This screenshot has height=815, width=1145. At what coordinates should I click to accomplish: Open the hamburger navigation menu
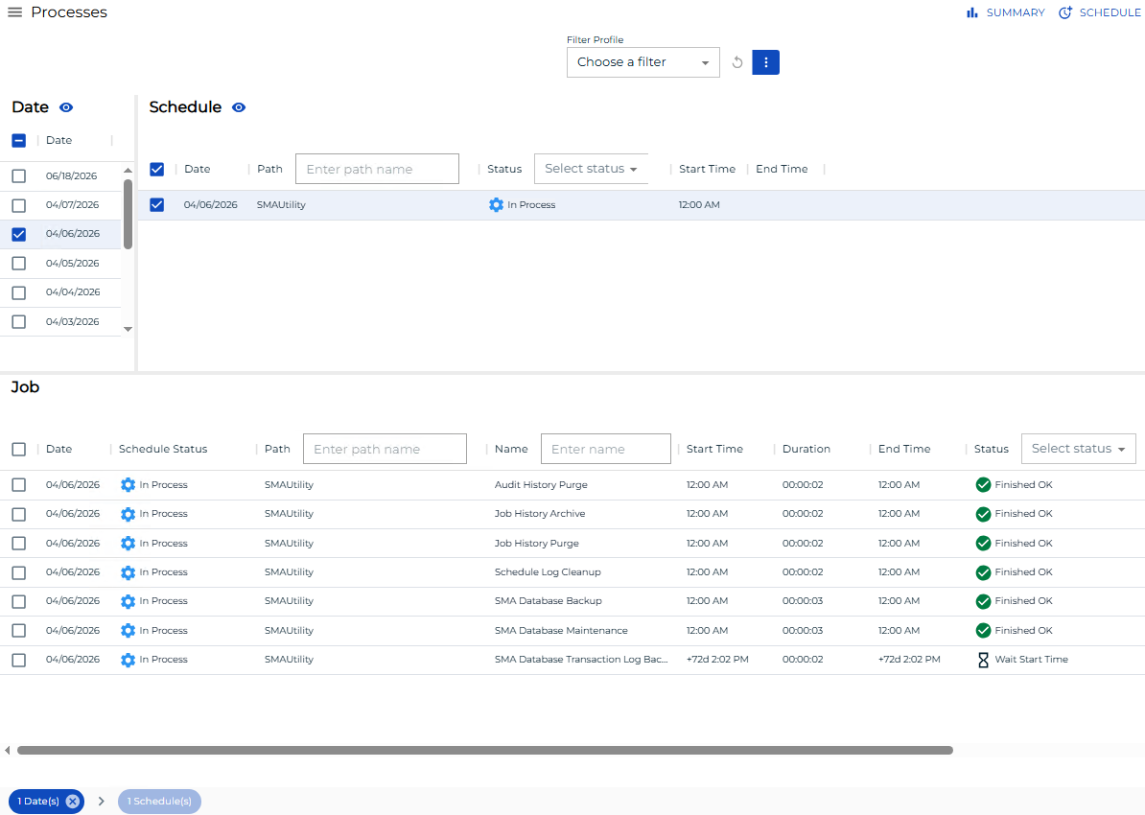[14, 12]
